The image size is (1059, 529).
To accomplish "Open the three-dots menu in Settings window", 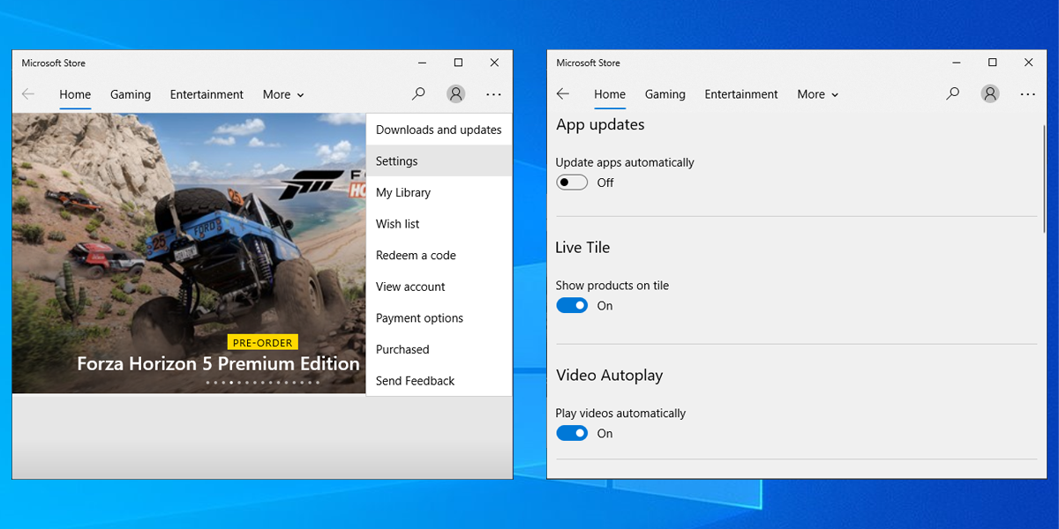I will [1028, 94].
